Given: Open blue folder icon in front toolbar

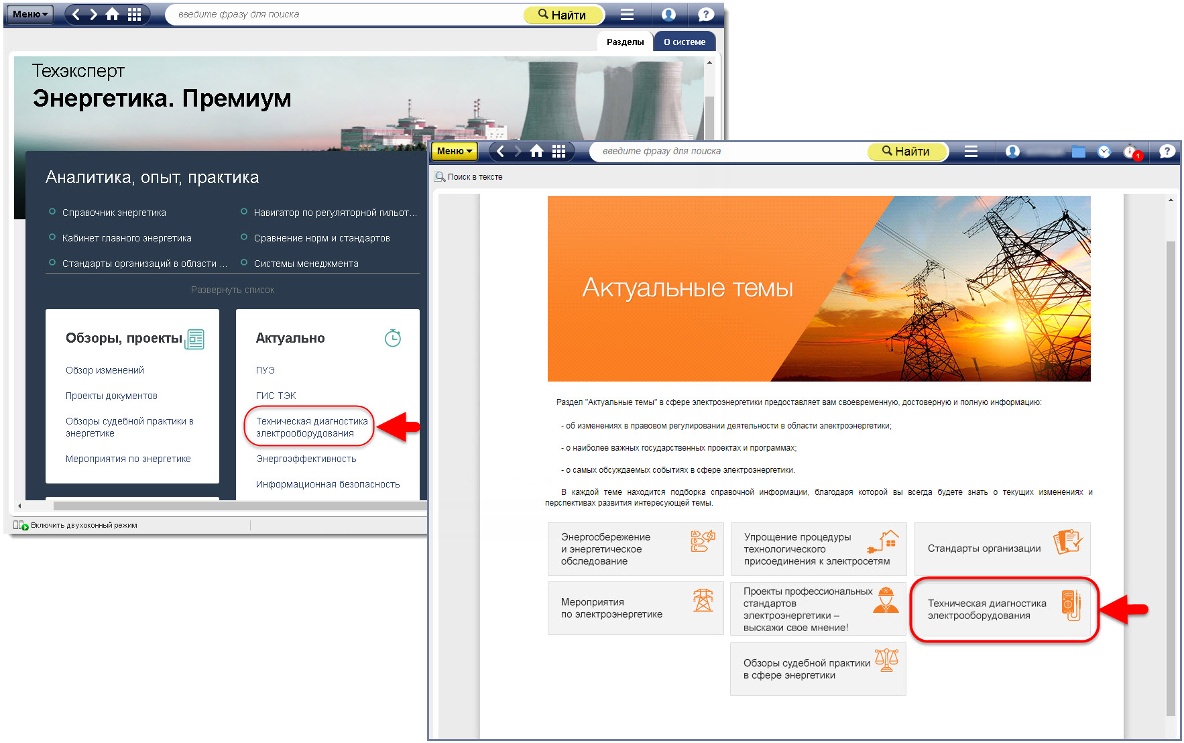Looking at the screenshot, I should (x=1078, y=152).
